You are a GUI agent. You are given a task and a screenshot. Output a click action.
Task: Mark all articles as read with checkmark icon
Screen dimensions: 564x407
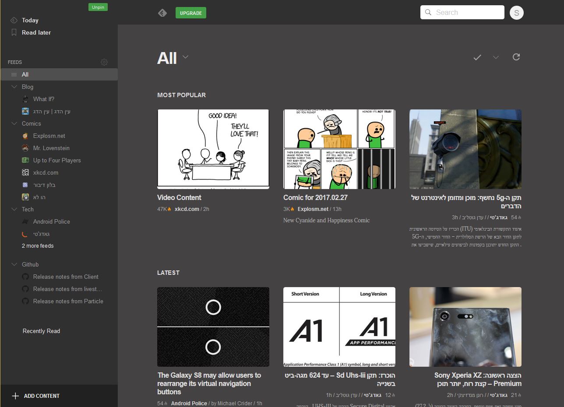477,57
